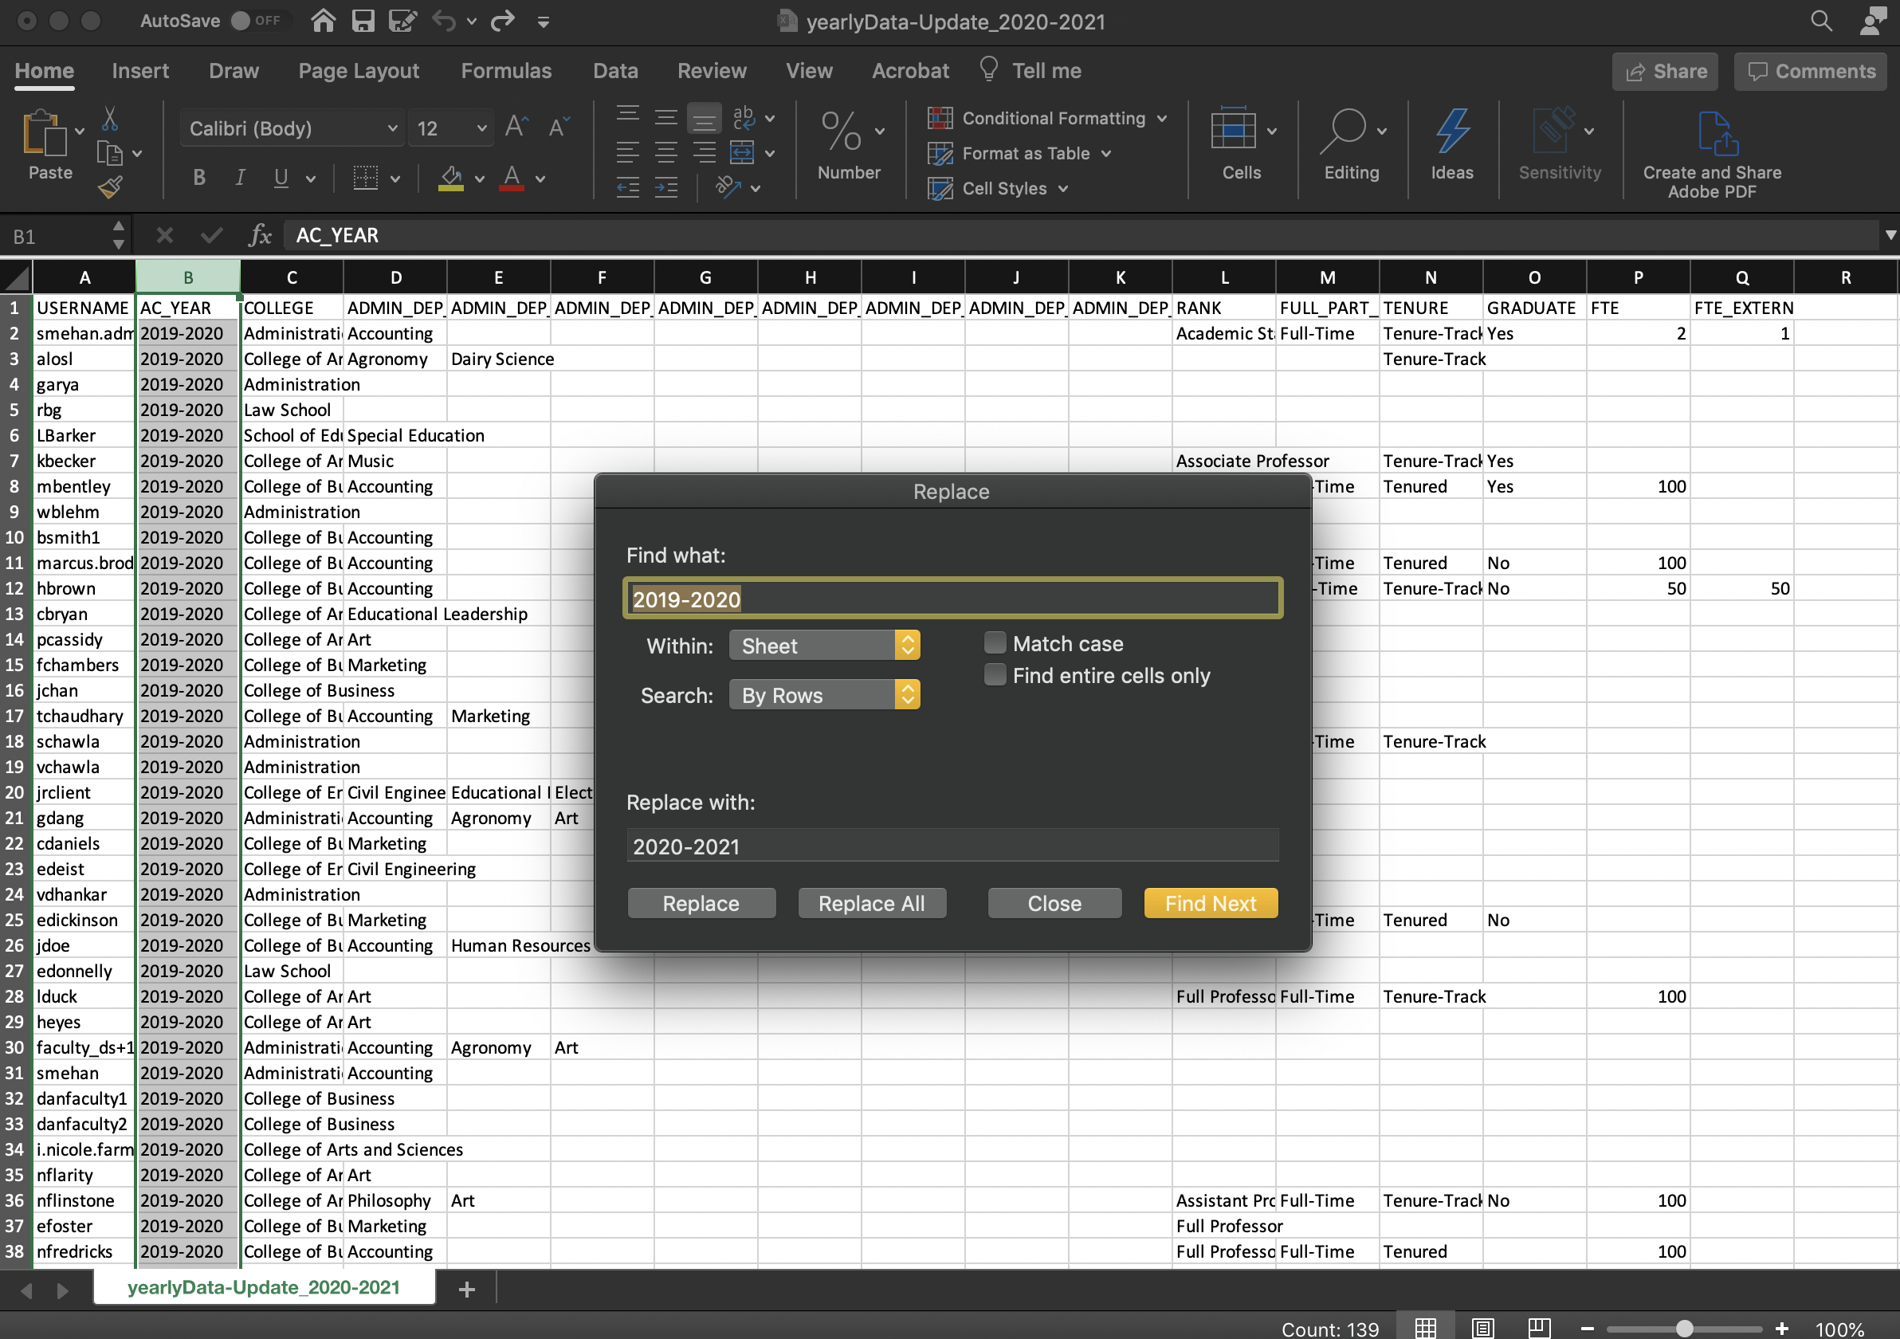This screenshot has width=1900, height=1339.
Task: Click the Copy icon
Action: point(109,154)
